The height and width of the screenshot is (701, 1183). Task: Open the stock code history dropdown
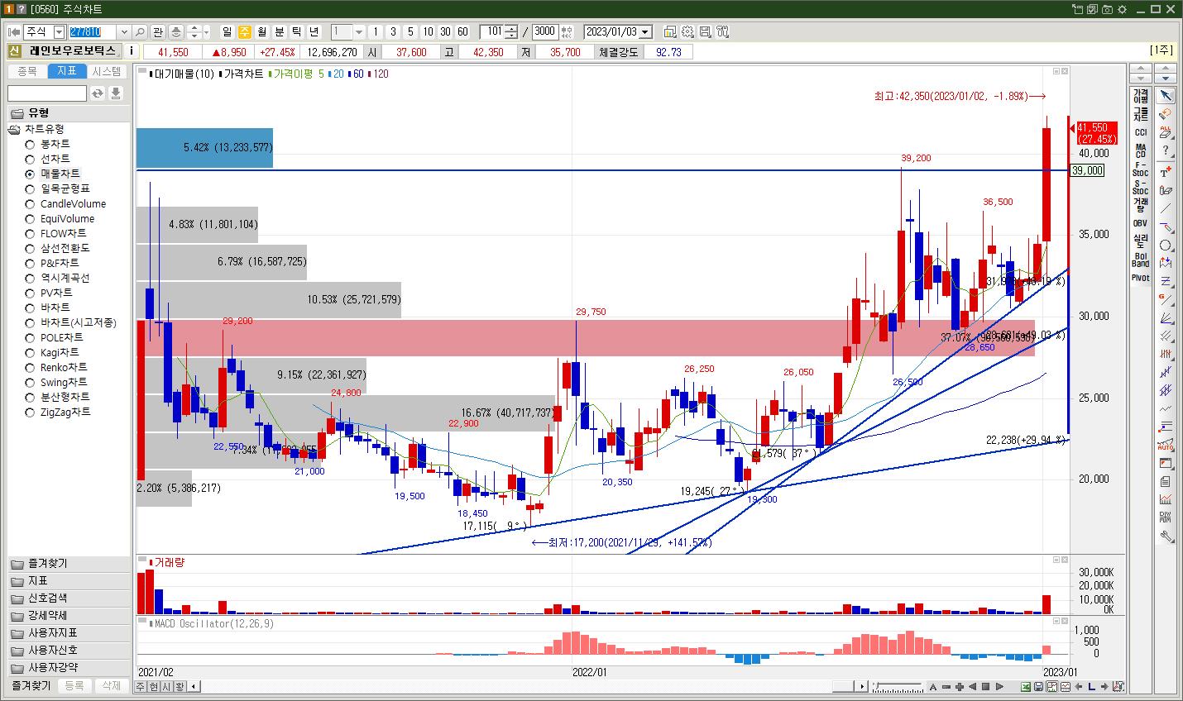(x=124, y=31)
